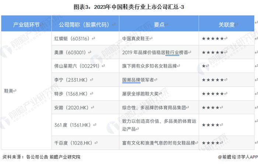Screen dimensions: 258x164
Task: Click the 要点 column header
Action: [159, 23]
